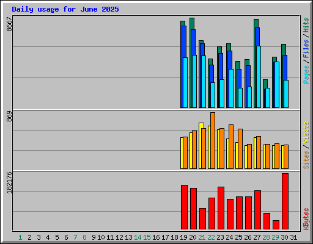Viewport: 313px width, 244px height.
Task: Click day 15 on the x-axis
Action: click(x=147, y=237)
